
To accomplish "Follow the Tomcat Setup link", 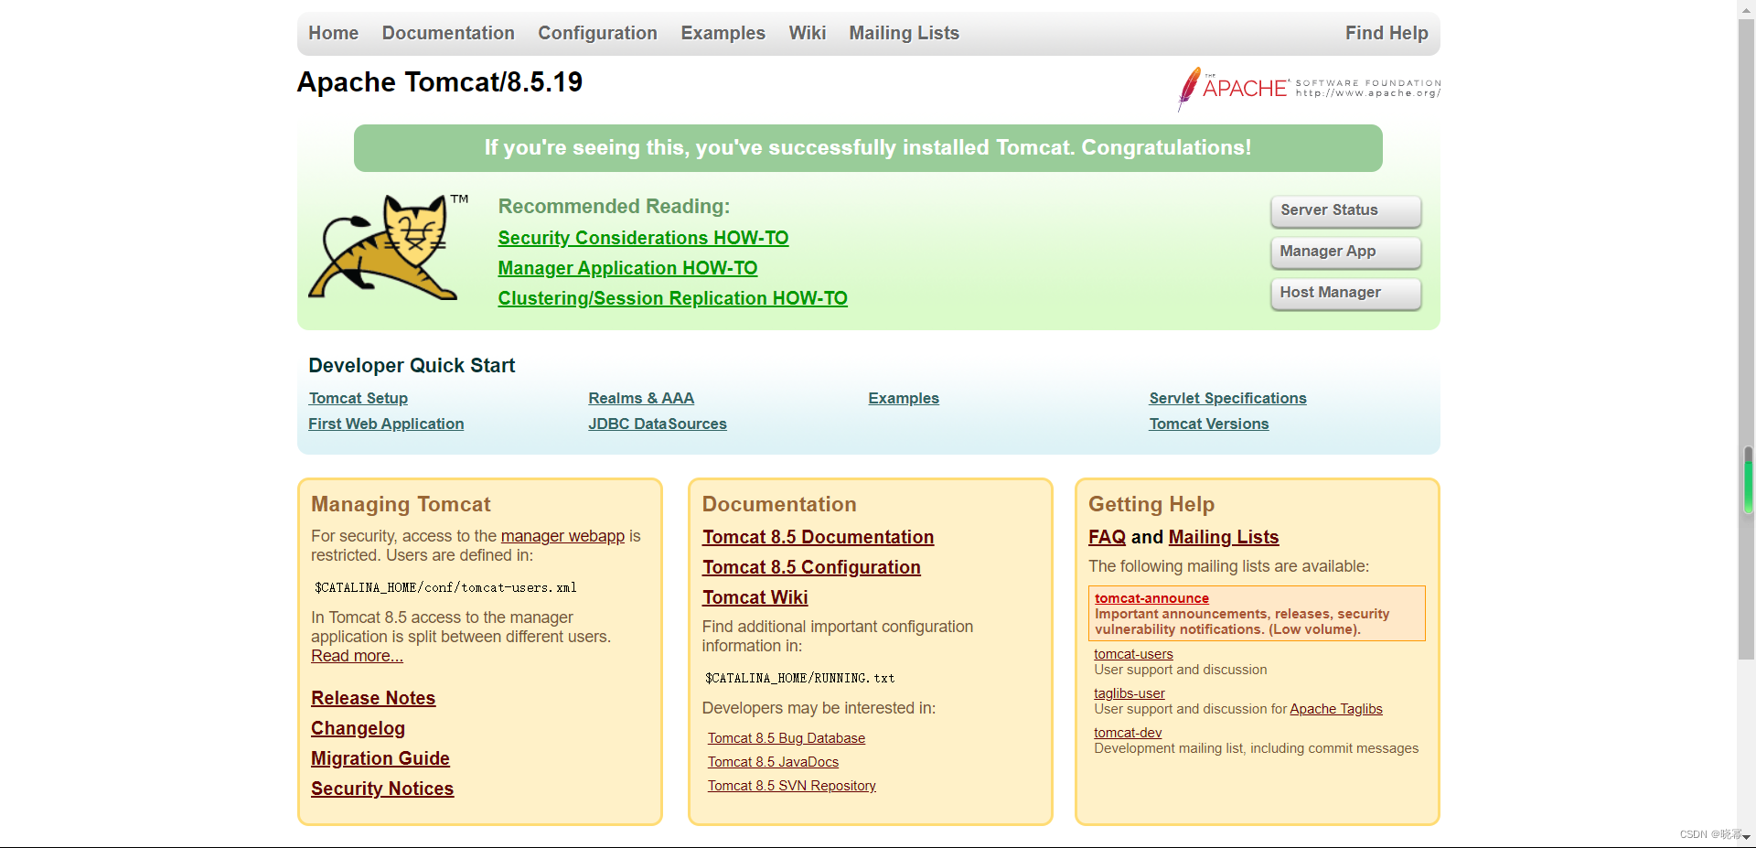I will click(358, 398).
